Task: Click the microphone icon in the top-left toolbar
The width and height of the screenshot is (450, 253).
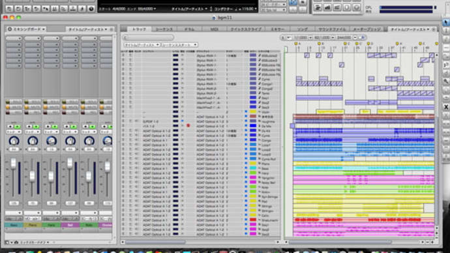Action: pos(82,9)
